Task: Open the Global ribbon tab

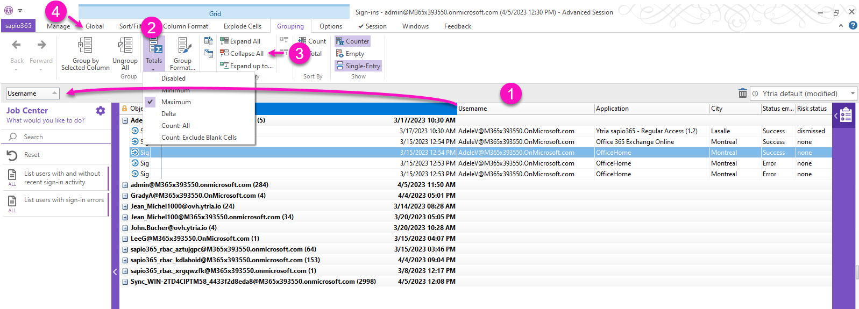Action: (95, 26)
